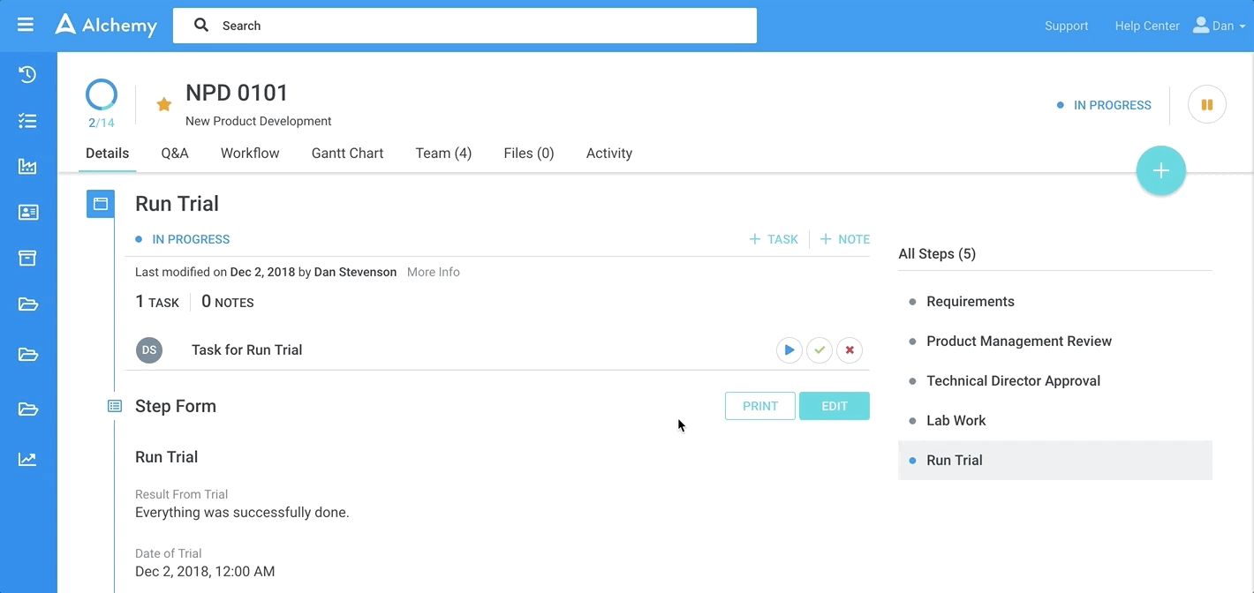Focus the Search input field
The image size is (1254, 593).
coord(465,26)
